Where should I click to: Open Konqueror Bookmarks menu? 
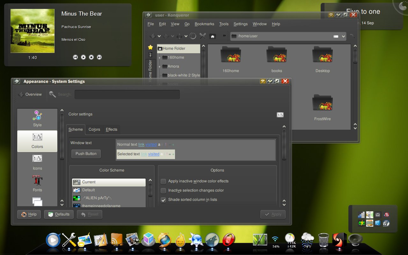coord(204,24)
